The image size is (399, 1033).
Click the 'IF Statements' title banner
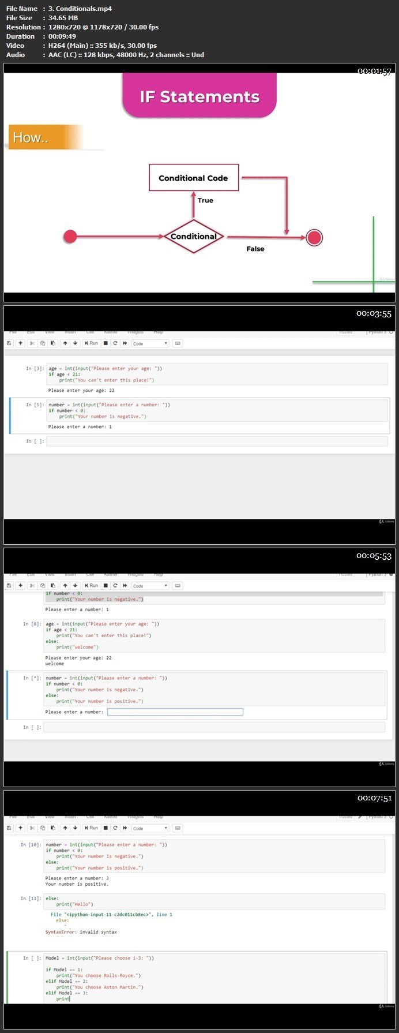click(199, 95)
